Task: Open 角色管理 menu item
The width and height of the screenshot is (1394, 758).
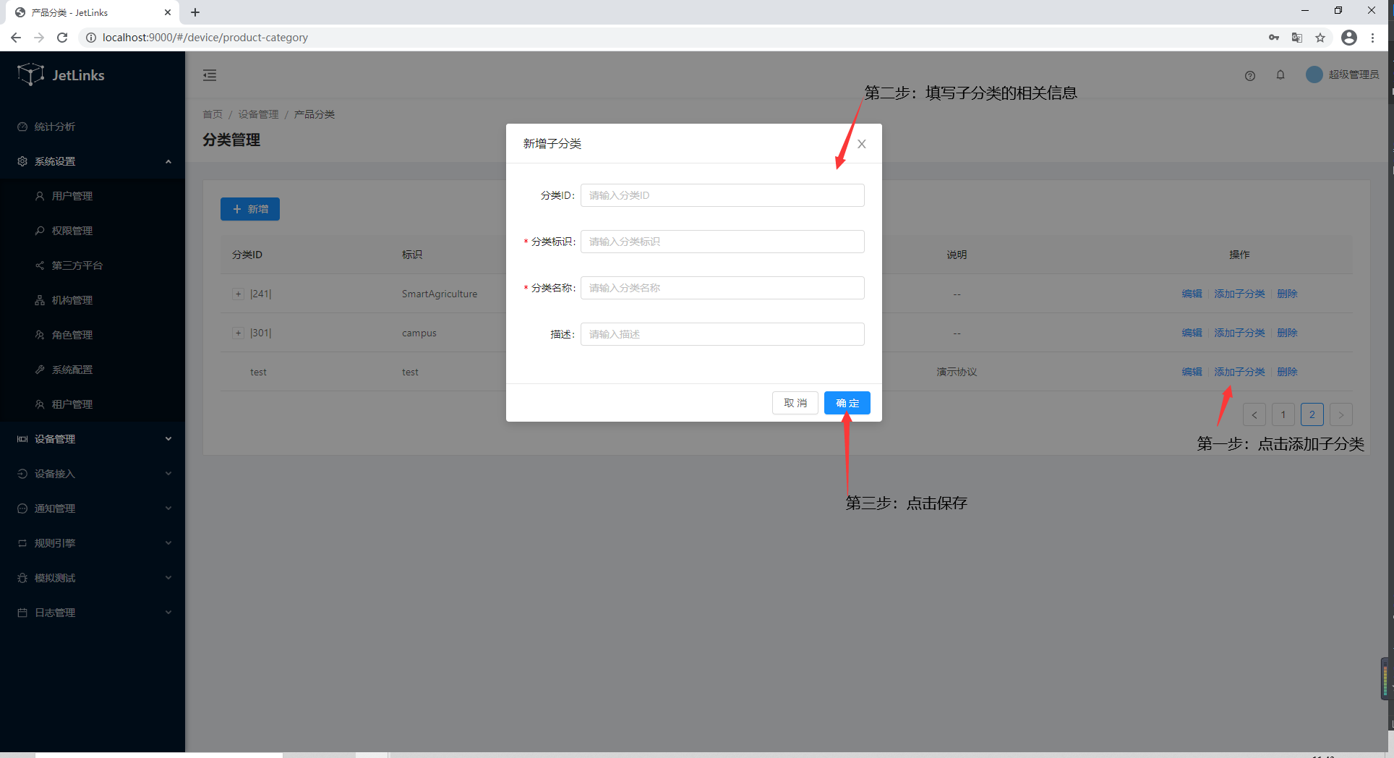Action: [93, 335]
